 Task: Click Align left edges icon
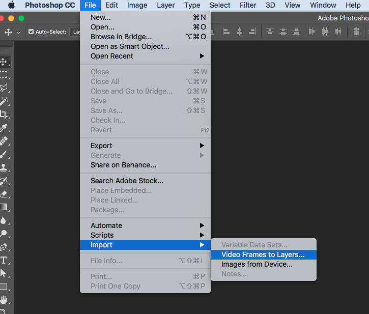pos(226,32)
